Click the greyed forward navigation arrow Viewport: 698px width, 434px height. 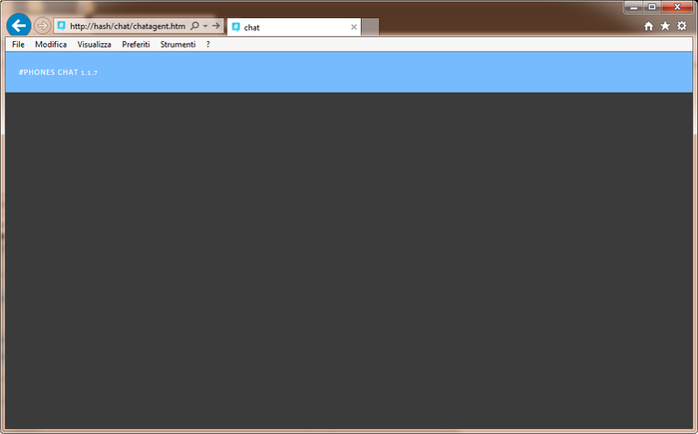(42, 25)
